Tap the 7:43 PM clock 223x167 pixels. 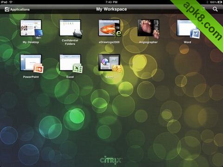[111, 2]
